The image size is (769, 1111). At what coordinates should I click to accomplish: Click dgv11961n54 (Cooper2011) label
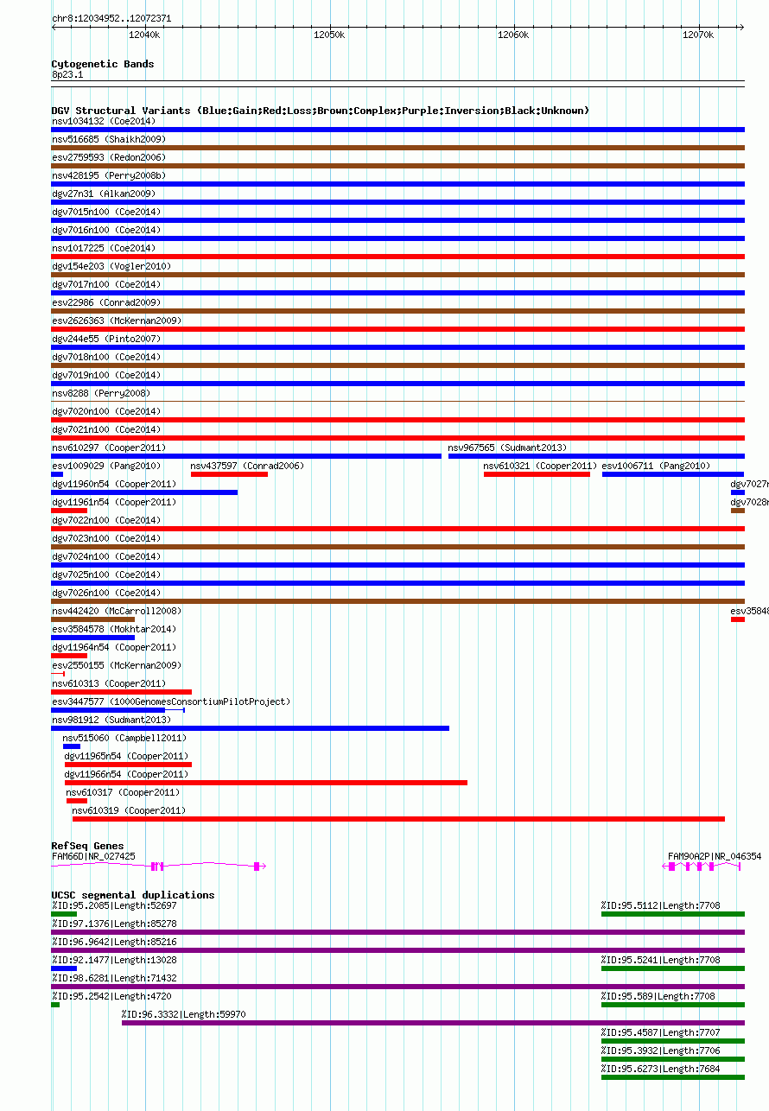(x=114, y=502)
